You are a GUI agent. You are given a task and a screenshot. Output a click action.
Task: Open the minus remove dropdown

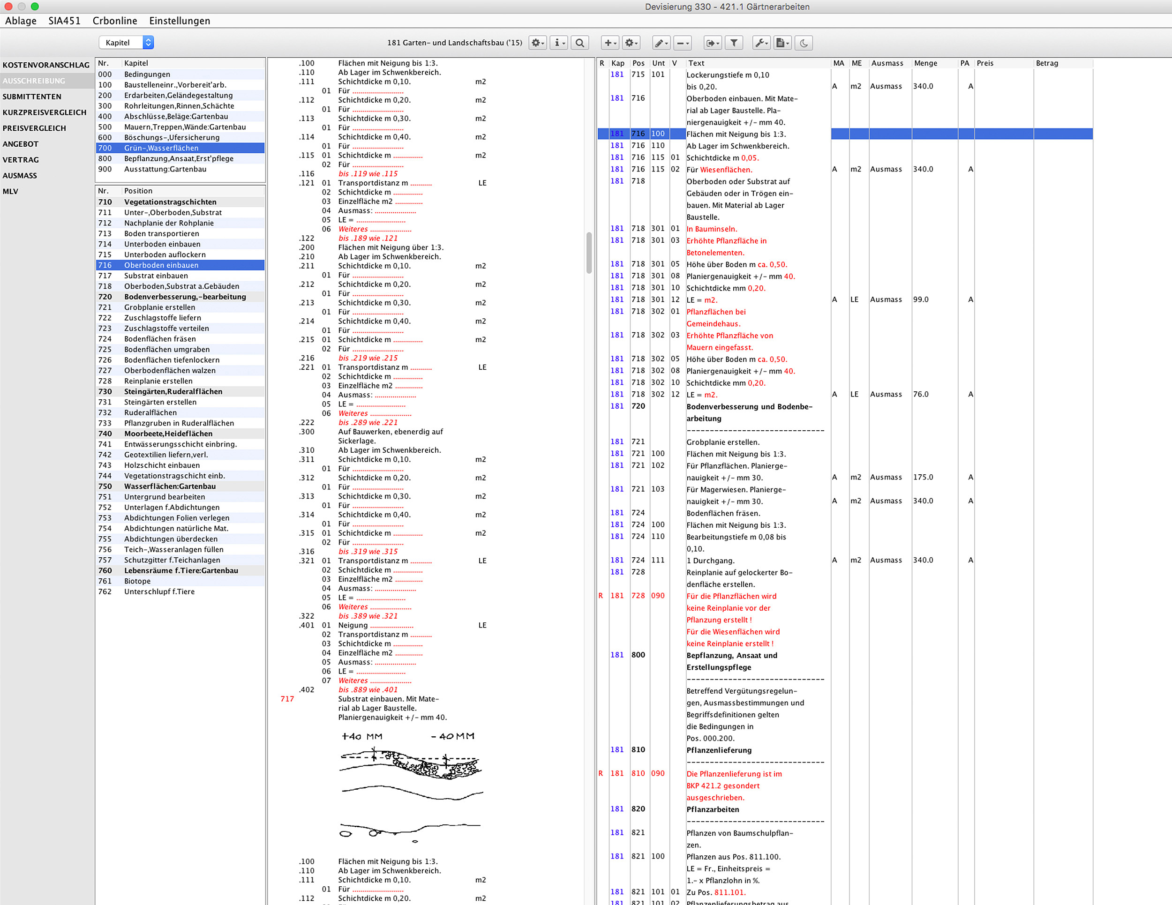[x=682, y=43]
